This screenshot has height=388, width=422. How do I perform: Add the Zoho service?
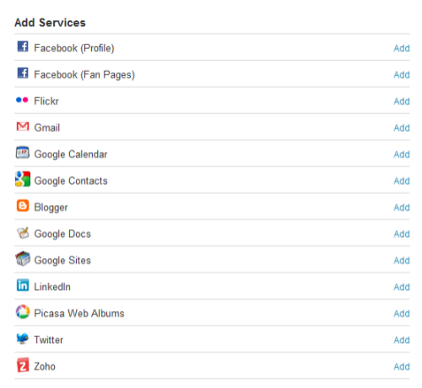point(402,367)
